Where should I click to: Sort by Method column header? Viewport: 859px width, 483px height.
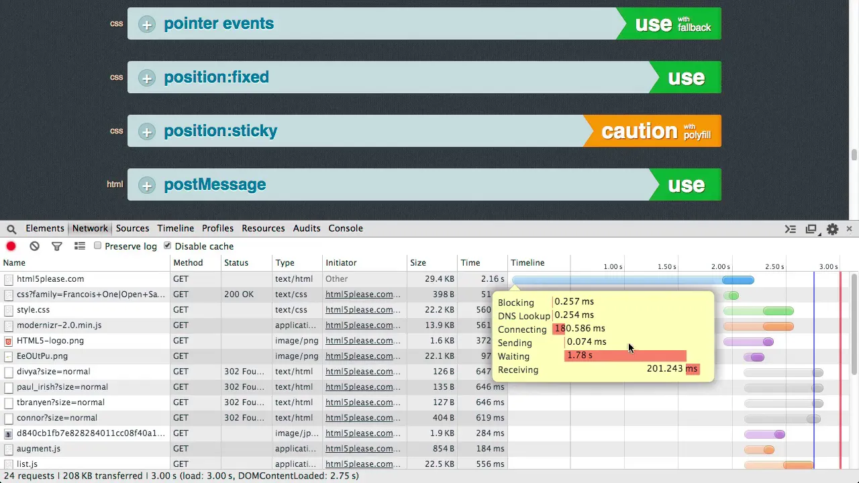tap(196, 263)
